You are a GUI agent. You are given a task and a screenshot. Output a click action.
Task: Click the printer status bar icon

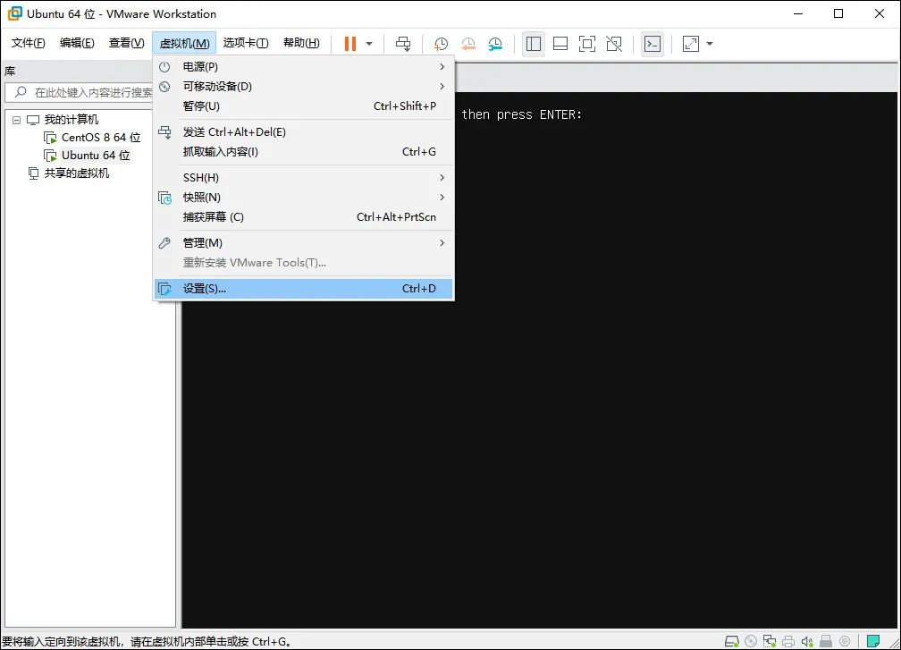click(788, 641)
